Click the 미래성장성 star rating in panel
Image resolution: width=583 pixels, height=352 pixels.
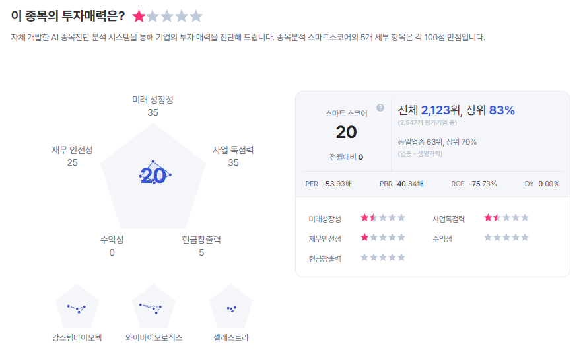pyautogui.click(x=383, y=217)
